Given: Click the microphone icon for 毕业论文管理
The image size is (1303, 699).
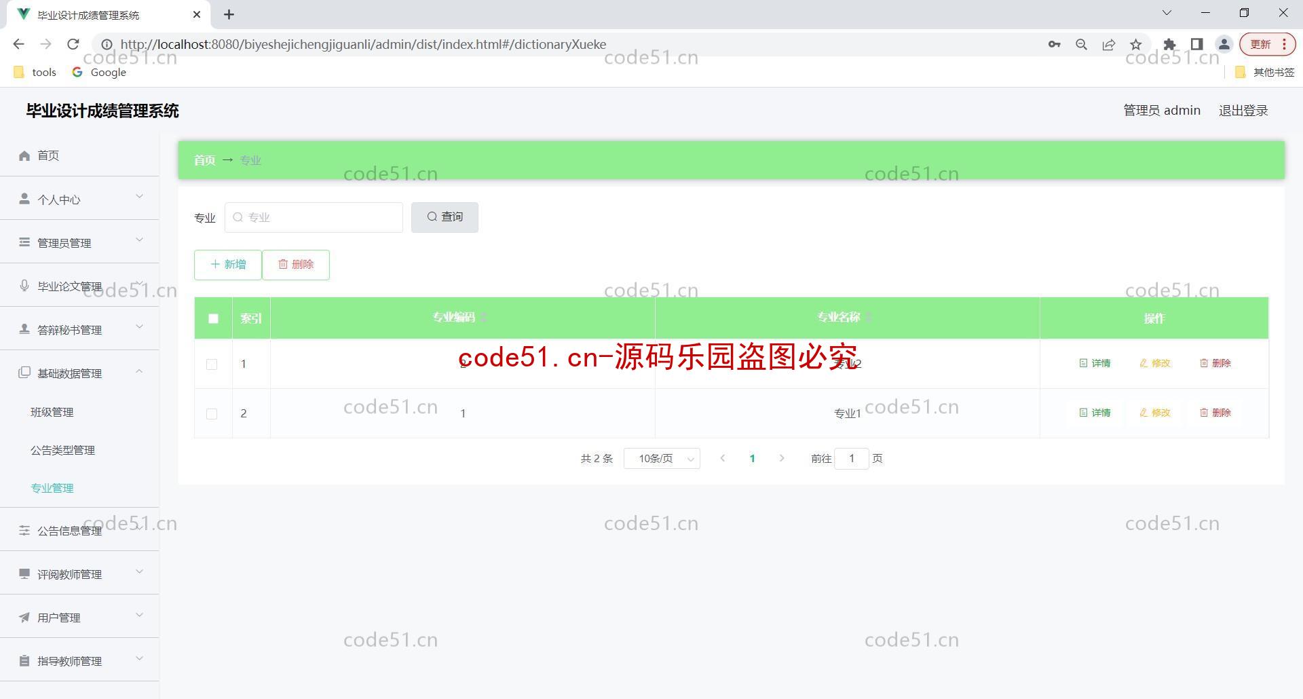Looking at the screenshot, I should 24,286.
